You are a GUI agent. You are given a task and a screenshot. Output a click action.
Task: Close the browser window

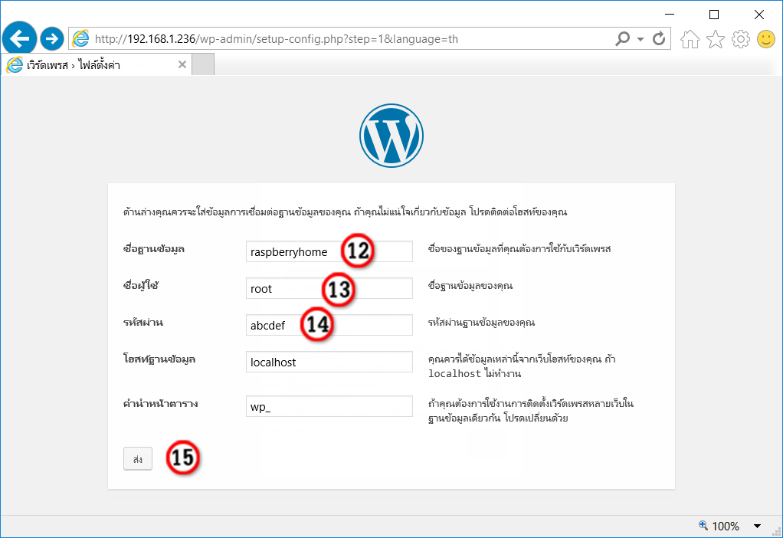tap(759, 15)
